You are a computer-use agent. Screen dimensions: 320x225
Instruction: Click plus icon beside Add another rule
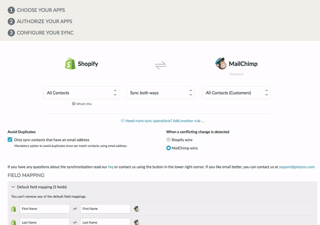122,120
